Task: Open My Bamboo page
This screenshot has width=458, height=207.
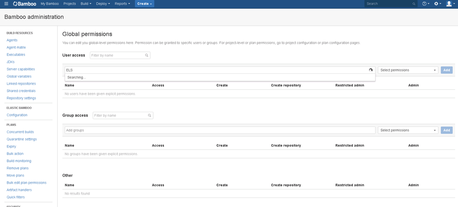Action: point(50,4)
